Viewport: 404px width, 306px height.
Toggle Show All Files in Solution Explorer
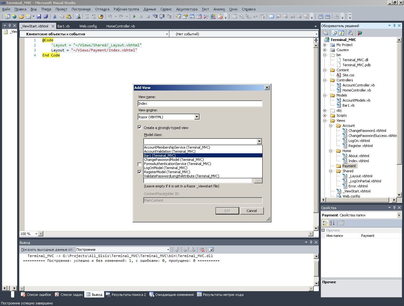click(x=334, y=33)
